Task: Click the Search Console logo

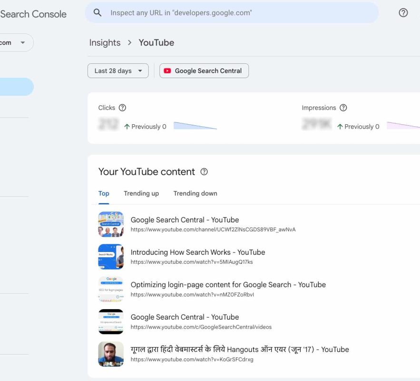Action: coord(33,14)
